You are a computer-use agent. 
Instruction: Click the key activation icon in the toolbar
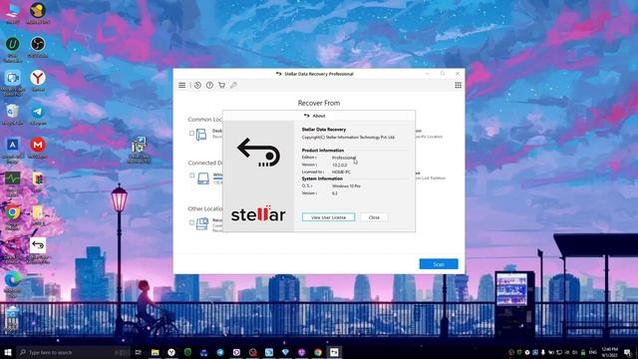coord(233,85)
